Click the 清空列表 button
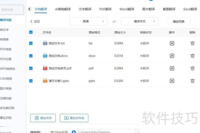 coord(178,21)
